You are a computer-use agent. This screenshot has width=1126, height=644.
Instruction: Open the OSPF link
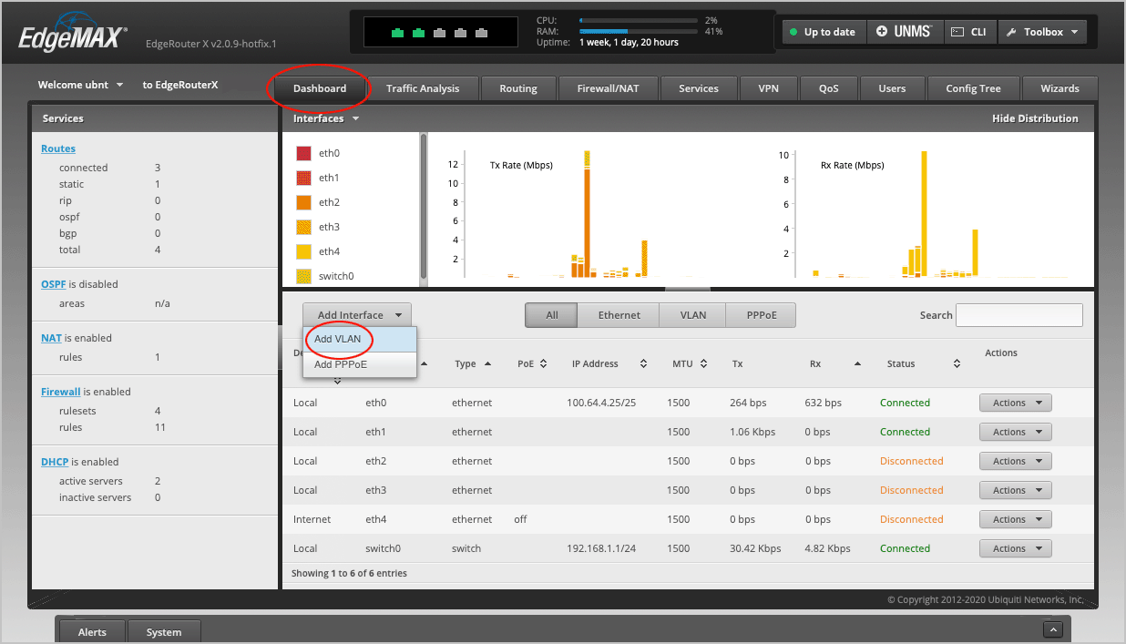[54, 284]
